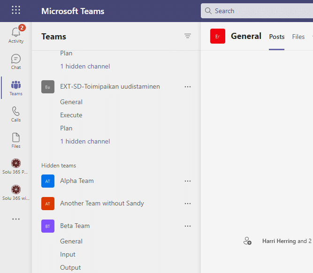Click the blue Alpha Team avatar
Viewport: 313px width, 273px height.
(48, 181)
